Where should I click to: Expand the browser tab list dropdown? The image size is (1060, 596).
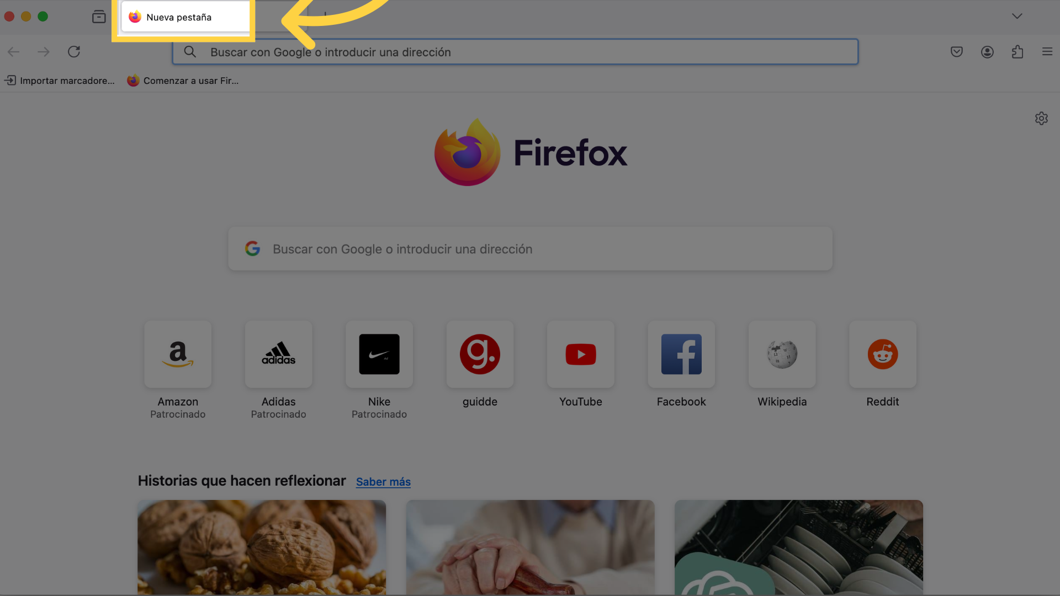pyautogui.click(x=1017, y=16)
